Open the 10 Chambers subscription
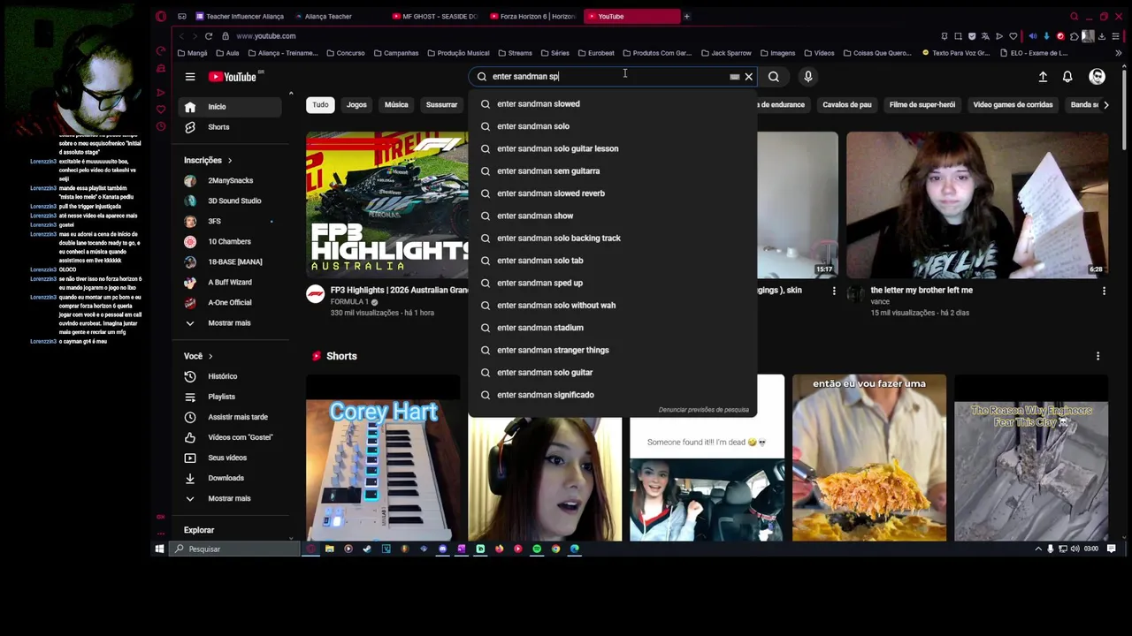1132x636 pixels. [232, 241]
